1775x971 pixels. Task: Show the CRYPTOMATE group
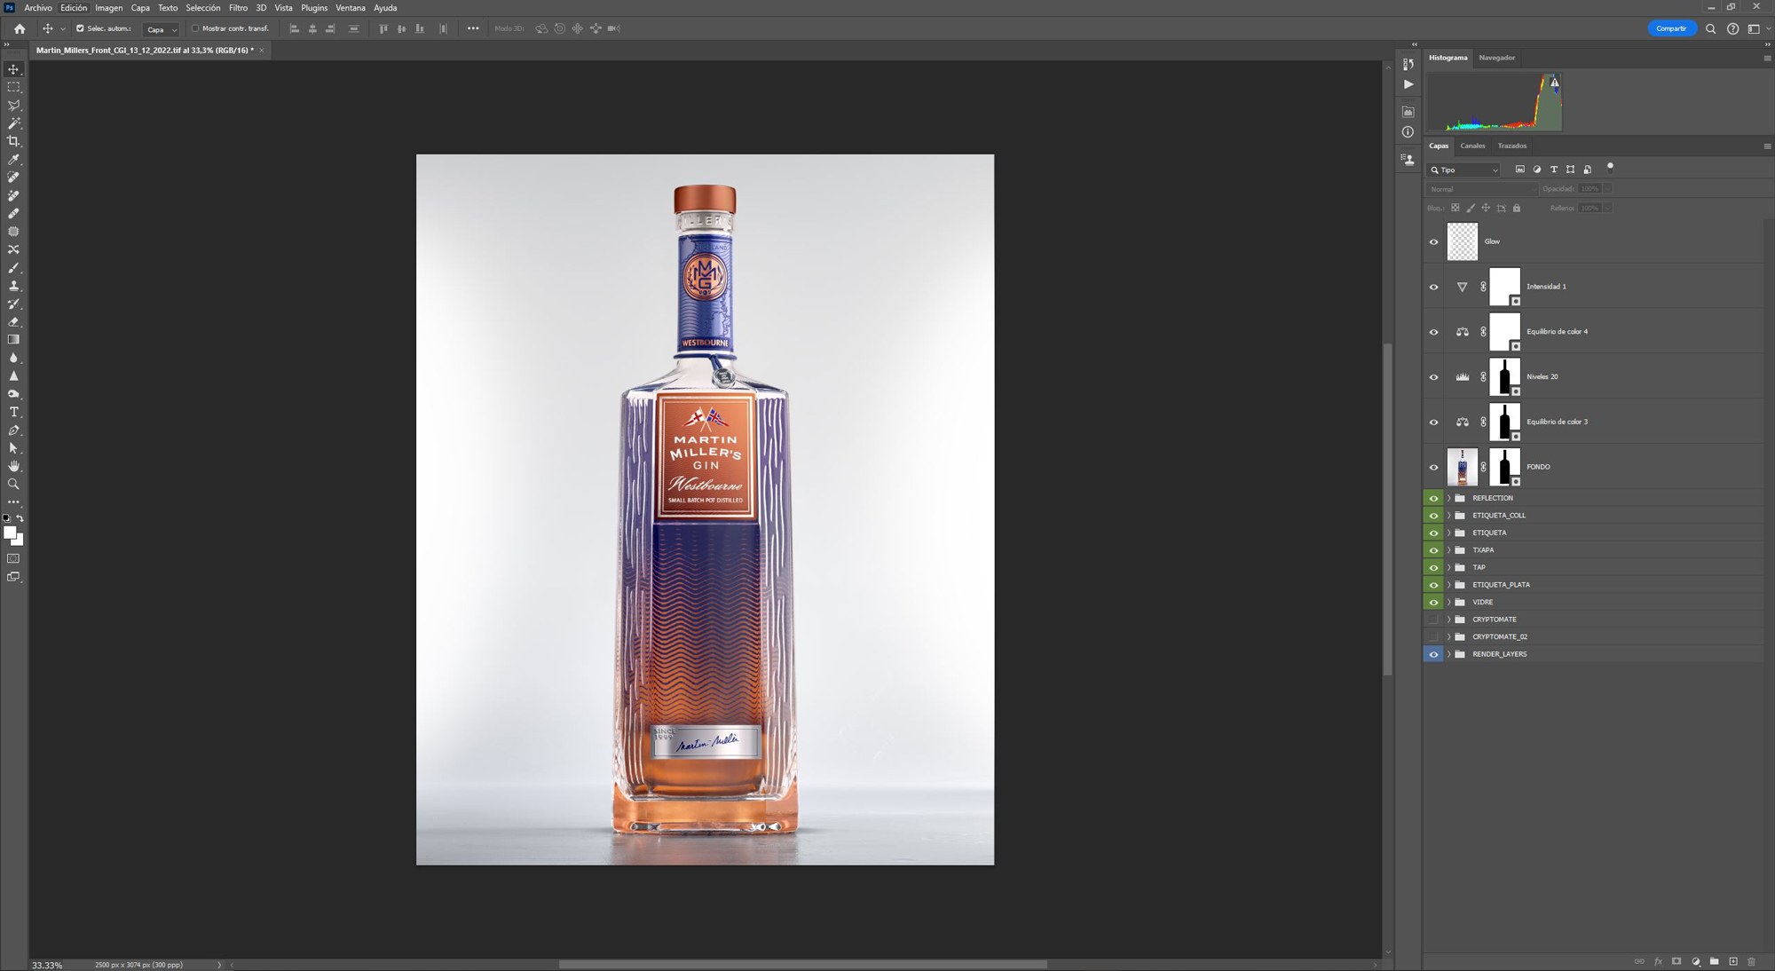click(1433, 620)
